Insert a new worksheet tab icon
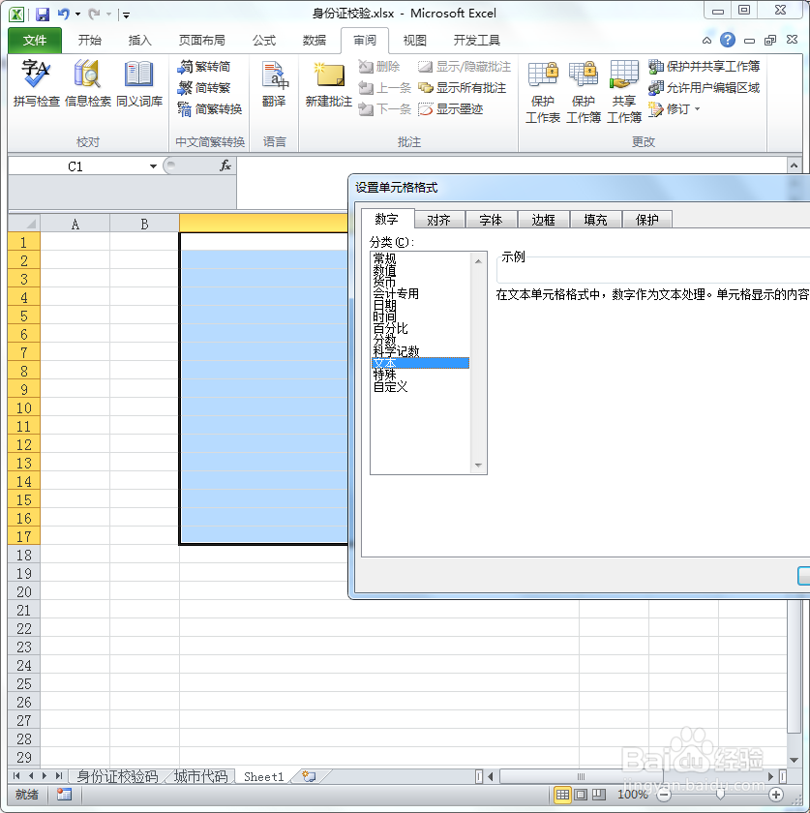810x813 pixels. (x=309, y=776)
